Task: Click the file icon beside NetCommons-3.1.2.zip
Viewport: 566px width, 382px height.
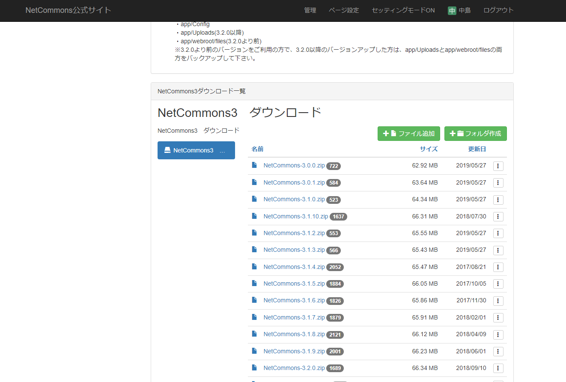Action: click(254, 233)
